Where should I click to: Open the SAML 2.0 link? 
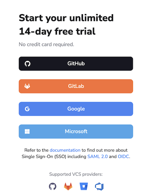coord(97,156)
